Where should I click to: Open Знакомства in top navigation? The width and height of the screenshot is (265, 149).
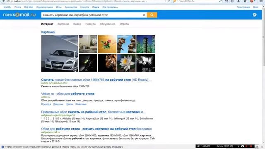point(71,7)
